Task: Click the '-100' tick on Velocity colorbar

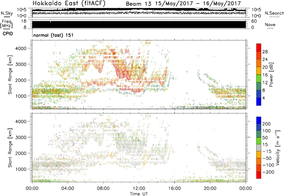Action: tap(268, 165)
